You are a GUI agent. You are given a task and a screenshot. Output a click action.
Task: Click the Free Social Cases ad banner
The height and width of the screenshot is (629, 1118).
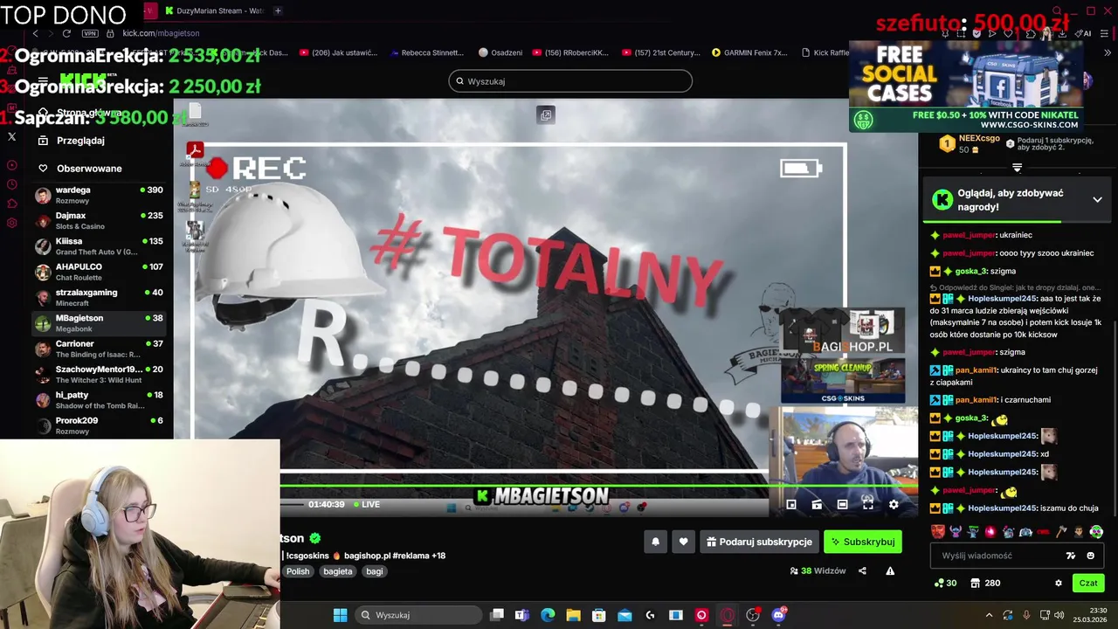pyautogui.click(x=966, y=86)
